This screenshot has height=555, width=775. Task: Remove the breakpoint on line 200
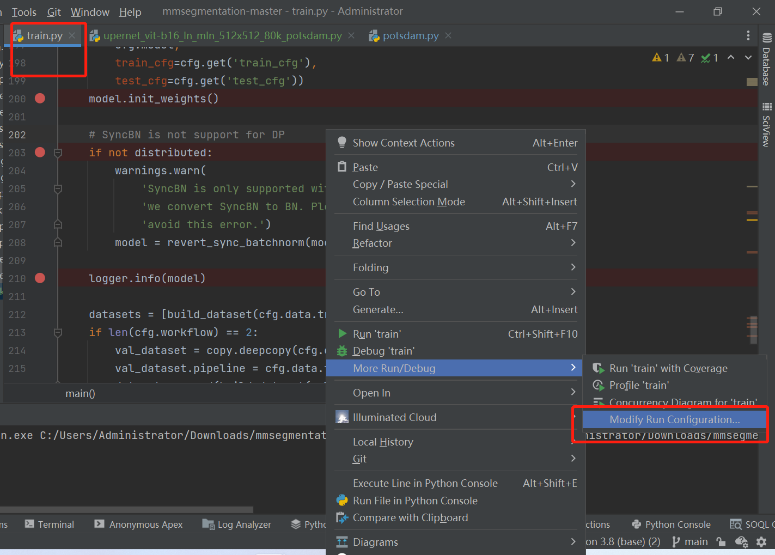[40, 99]
